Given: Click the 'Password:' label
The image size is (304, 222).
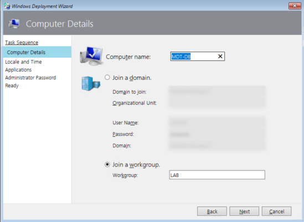Looking at the screenshot, I should 123,134.
